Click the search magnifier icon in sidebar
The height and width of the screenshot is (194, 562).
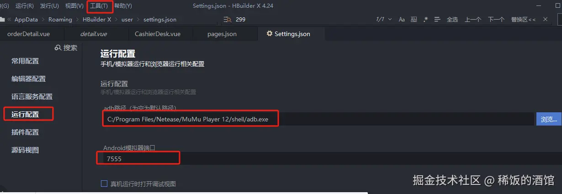(x=58, y=47)
